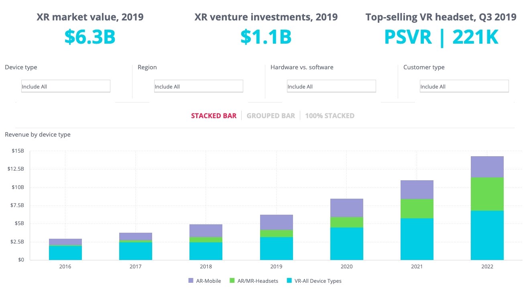Click the XR venture investments, 2019 heading

coord(266,17)
